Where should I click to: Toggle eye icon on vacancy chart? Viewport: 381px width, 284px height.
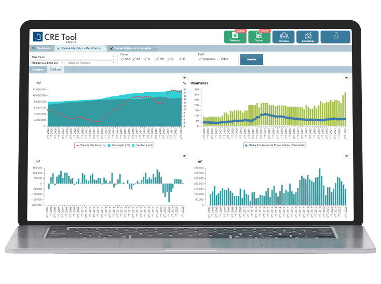[184, 77]
